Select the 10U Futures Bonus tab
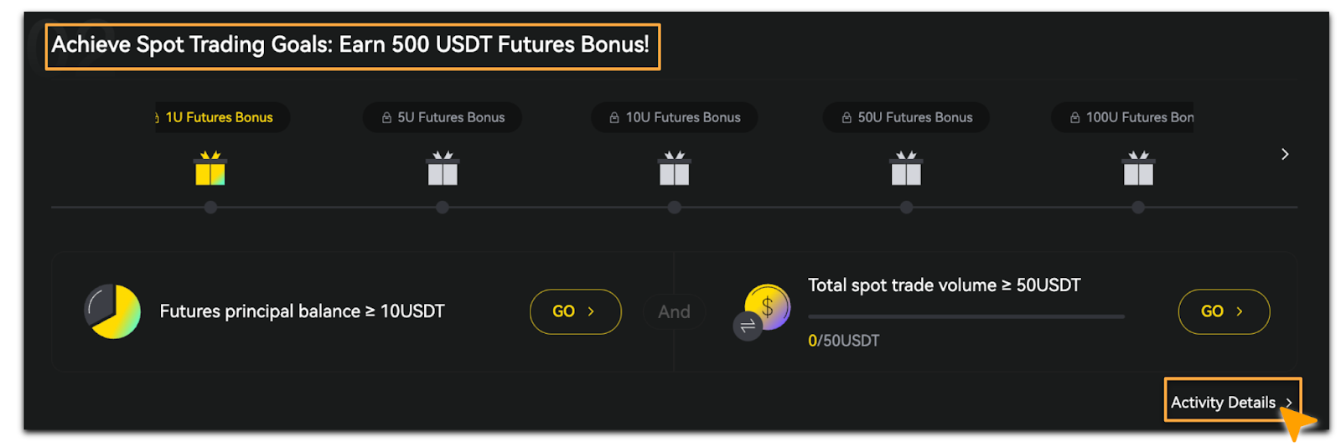The width and height of the screenshot is (1341, 447). point(675,117)
